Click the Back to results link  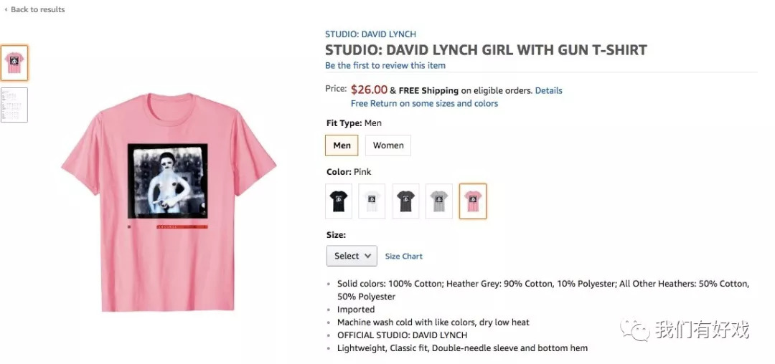pyautogui.click(x=37, y=10)
